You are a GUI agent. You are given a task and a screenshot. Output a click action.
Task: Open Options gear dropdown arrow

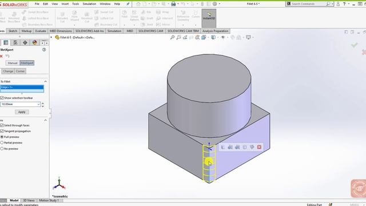[219, 4]
